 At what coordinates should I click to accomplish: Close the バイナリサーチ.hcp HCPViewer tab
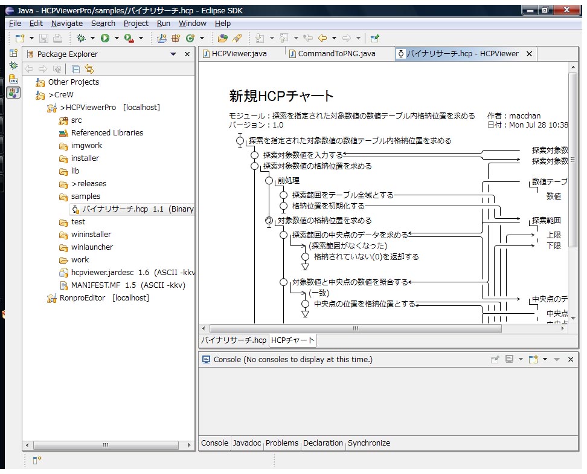(x=530, y=54)
